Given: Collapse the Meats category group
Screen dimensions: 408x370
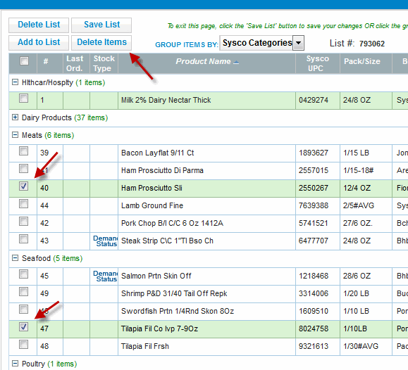Looking at the screenshot, I should pyautogui.click(x=15, y=135).
